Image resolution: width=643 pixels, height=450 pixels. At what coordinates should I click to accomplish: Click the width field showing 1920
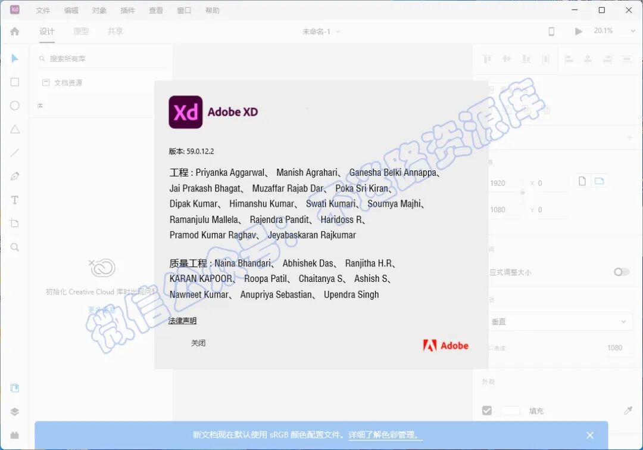coord(505,183)
